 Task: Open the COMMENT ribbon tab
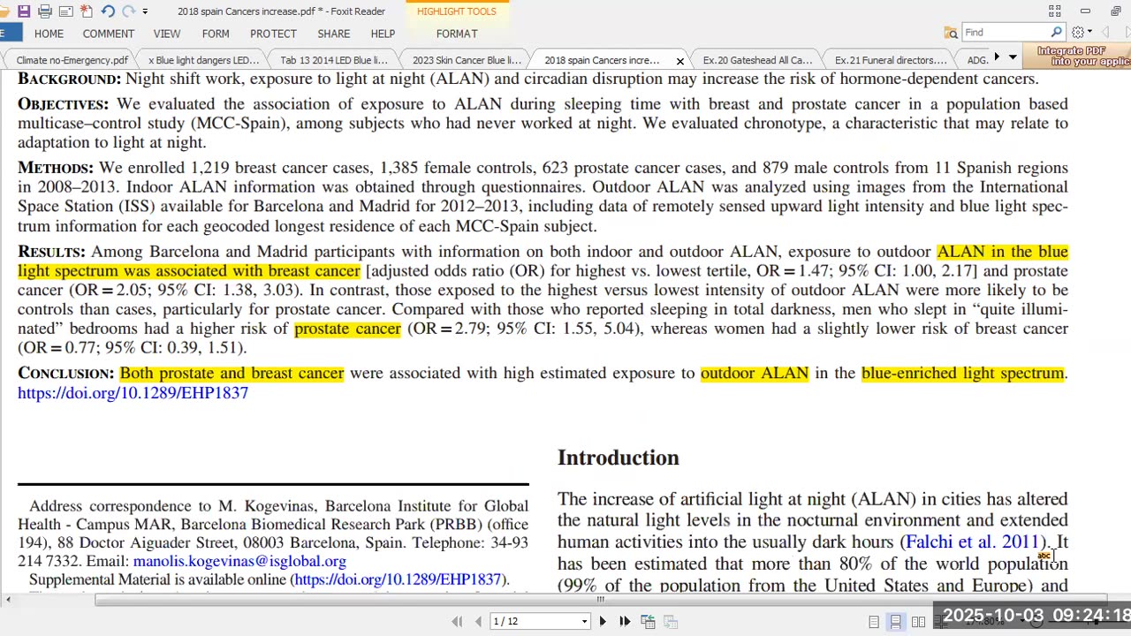pyautogui.click(x=109, y=34)
